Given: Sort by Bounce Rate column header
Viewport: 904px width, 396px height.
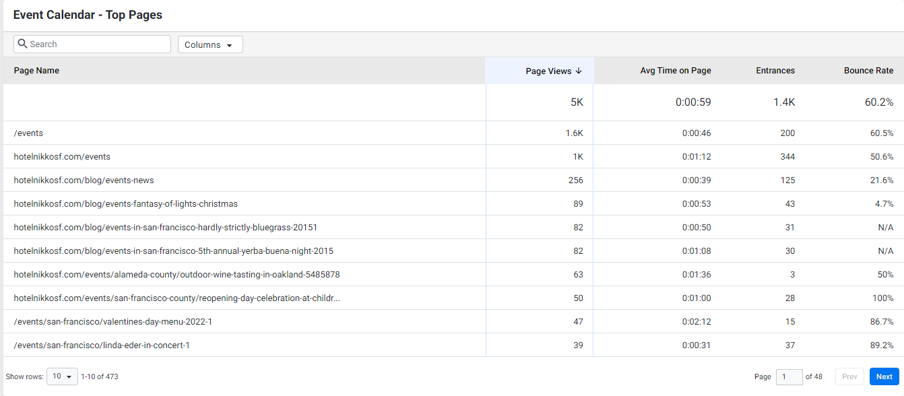Looking at the screenshot, I should (x=869, y=70).
